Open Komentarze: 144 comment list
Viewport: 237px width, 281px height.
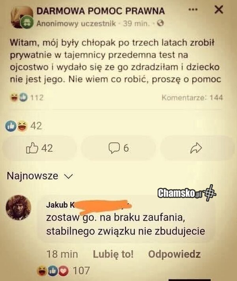[192, 98]
